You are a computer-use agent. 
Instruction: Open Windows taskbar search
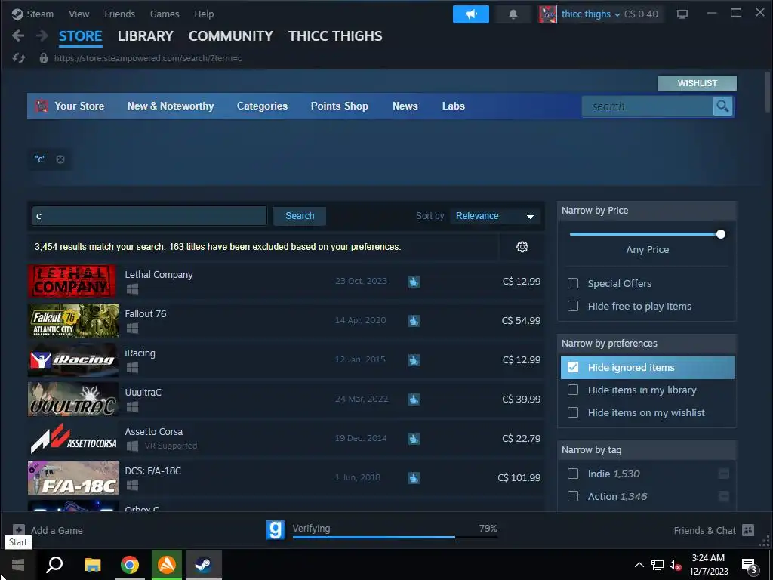click(54, 565)
